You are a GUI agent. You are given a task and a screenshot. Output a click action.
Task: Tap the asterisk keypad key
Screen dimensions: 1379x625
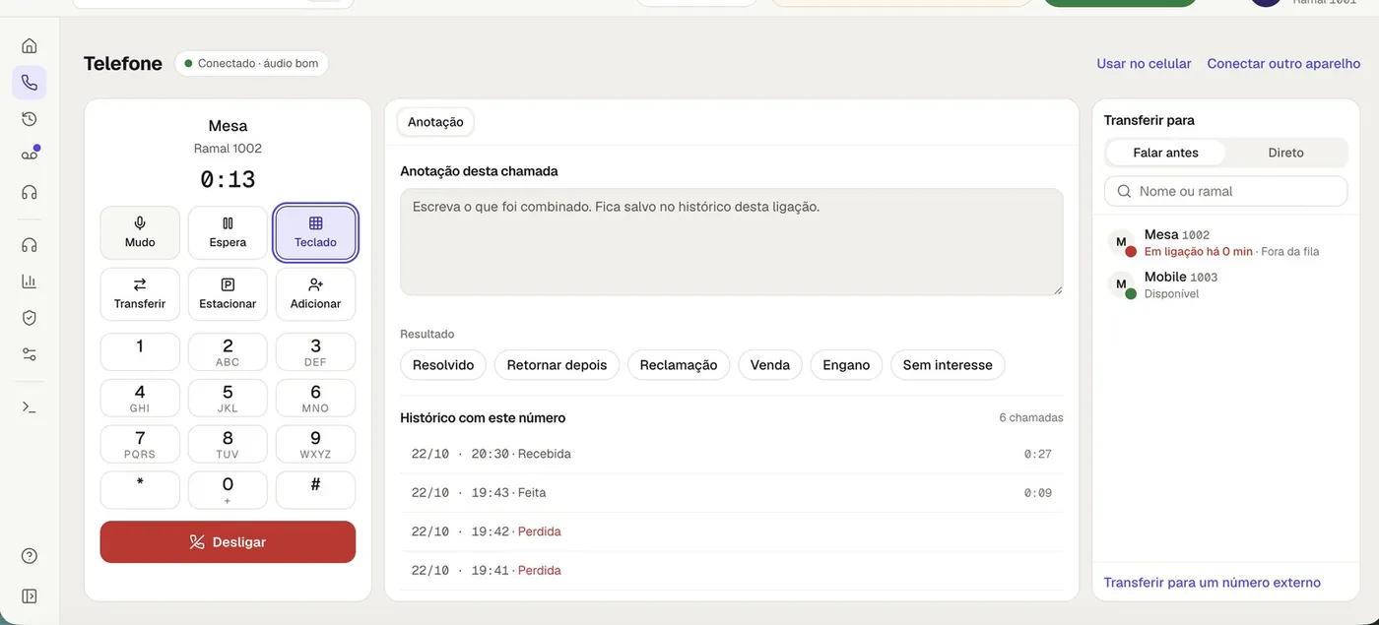tap(140, 490)
